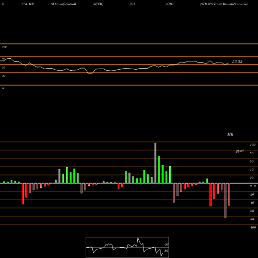Click the MR axis -20 label

[x=252, y=195]
